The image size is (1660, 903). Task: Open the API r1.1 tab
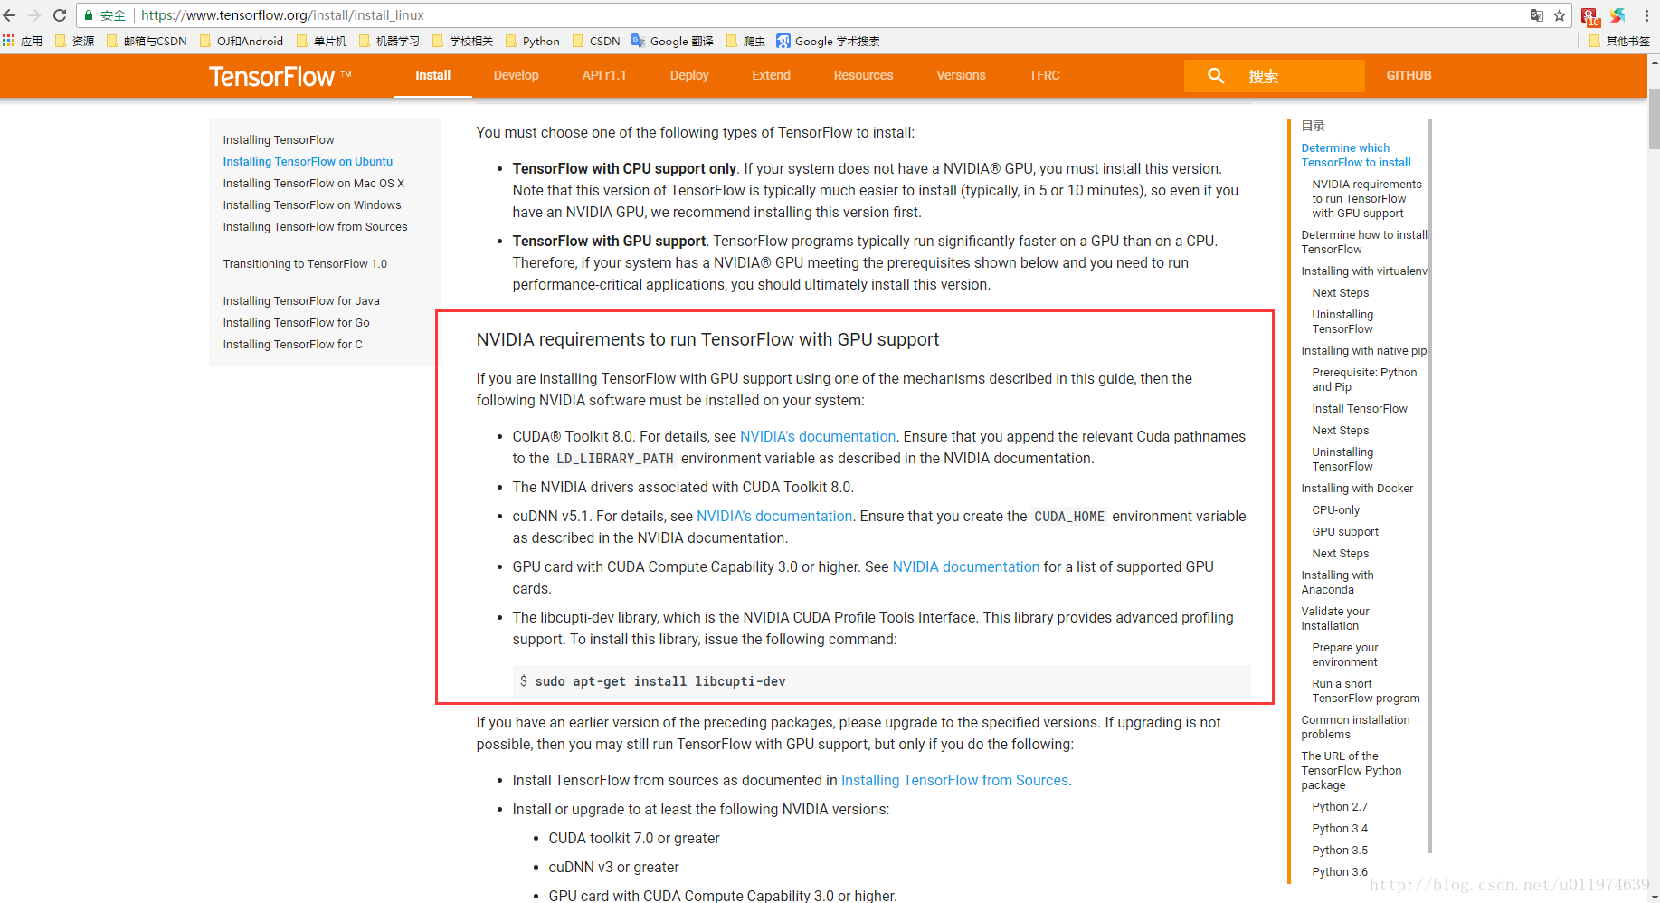tap(603, 75)
